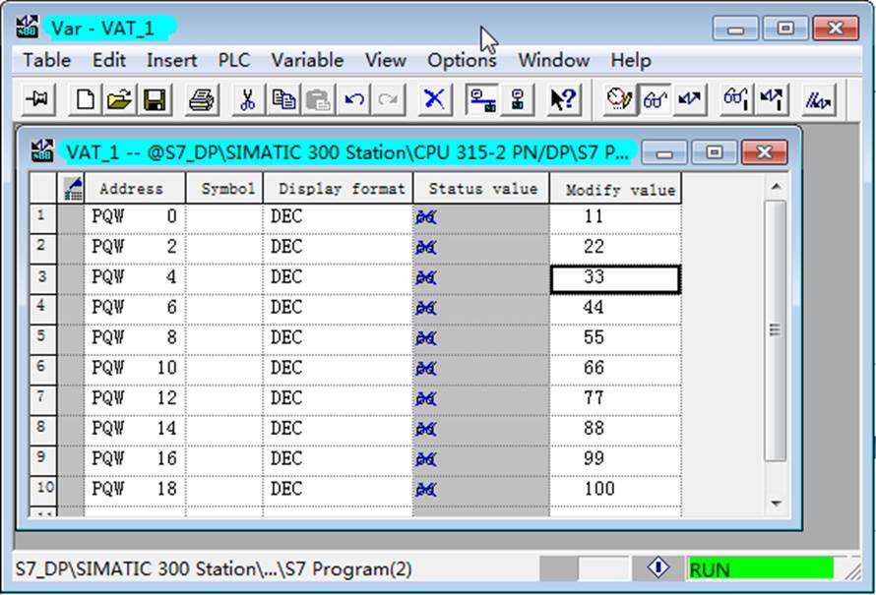Open the Options menu
The height and width of the screenshot is (595, 876).
tap(462, 60)
